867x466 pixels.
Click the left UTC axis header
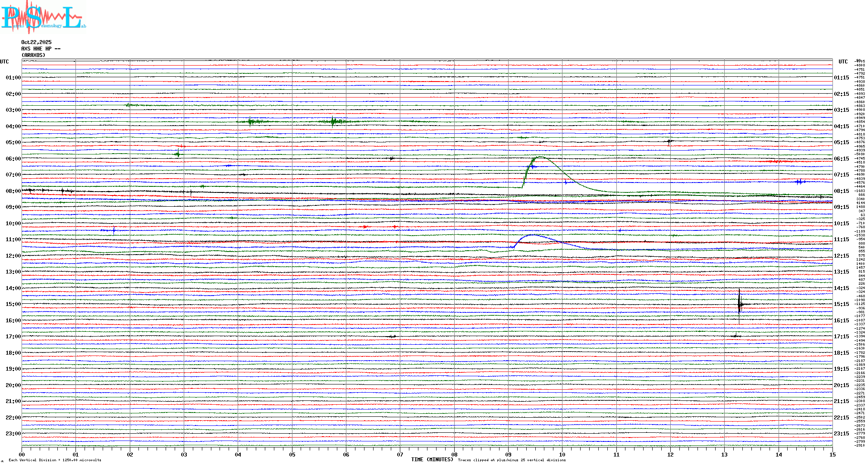pos(4,62)
